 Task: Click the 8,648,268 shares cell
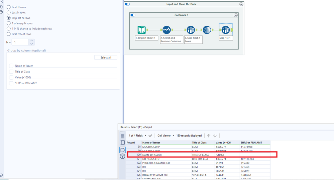click(x=255, y=175)
